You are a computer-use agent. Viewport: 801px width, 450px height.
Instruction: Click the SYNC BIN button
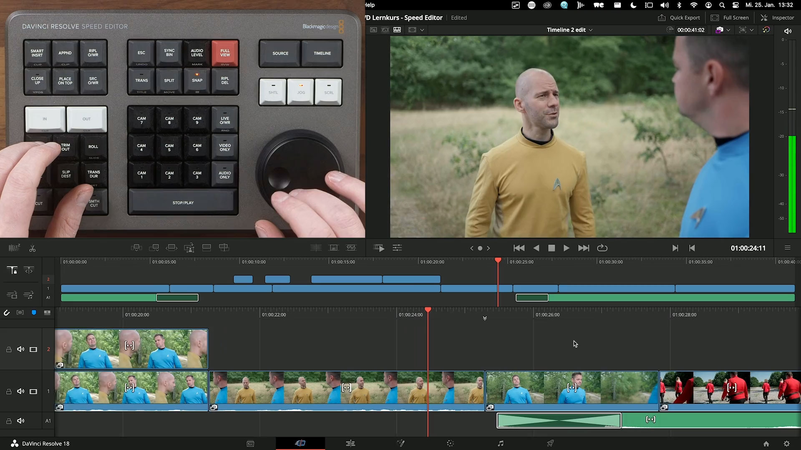click(169, 53)
